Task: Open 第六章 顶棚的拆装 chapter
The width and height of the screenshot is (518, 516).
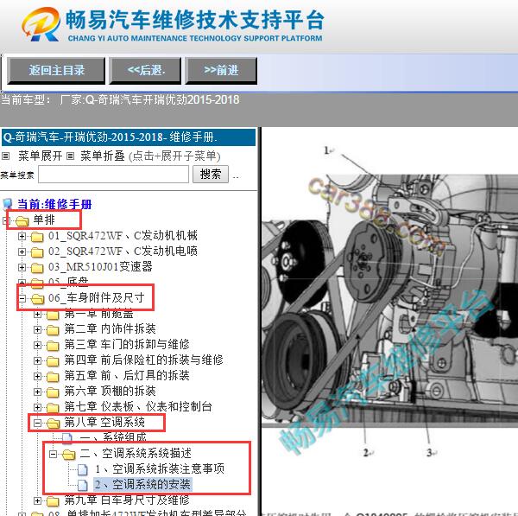Action: (110, 391)
